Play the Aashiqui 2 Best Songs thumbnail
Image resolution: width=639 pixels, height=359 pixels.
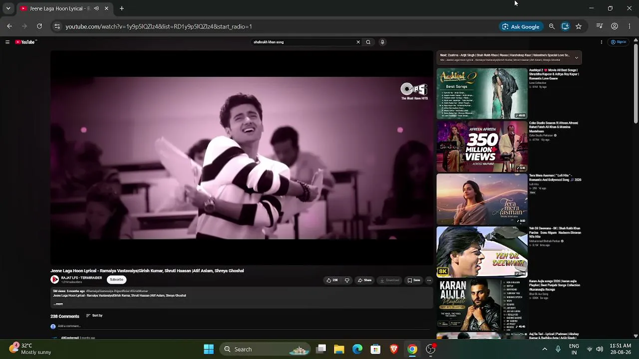point(482,94)
